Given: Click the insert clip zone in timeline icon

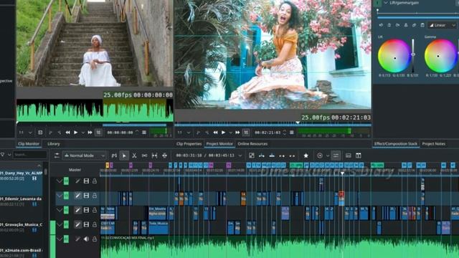Looking at the screenshot, I should tap(261, 156).
